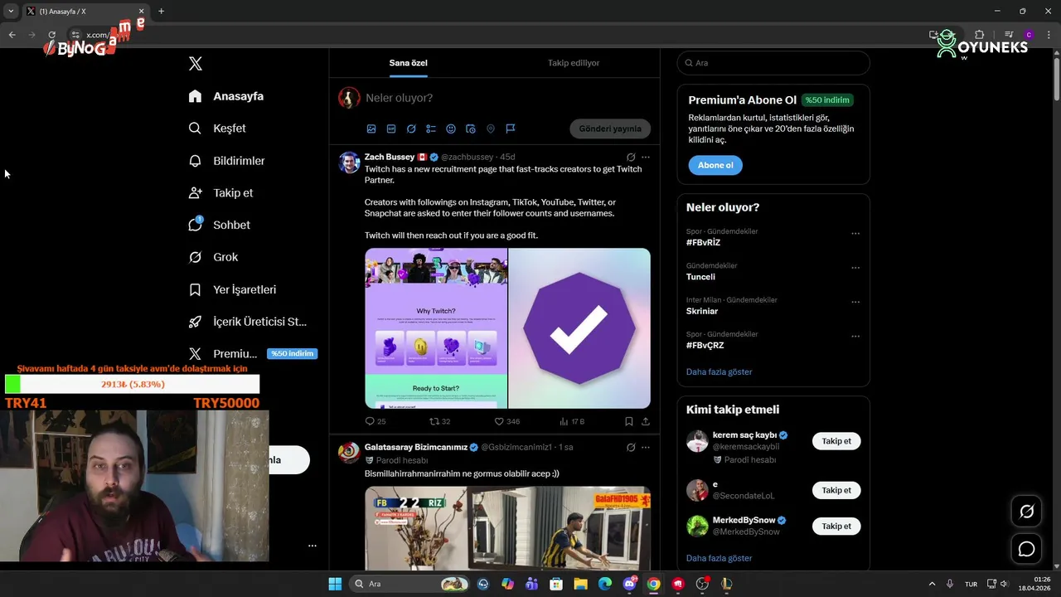Open trending topic Skriniar
This screenshot has width=1061, height=597.
coord(702,311)
